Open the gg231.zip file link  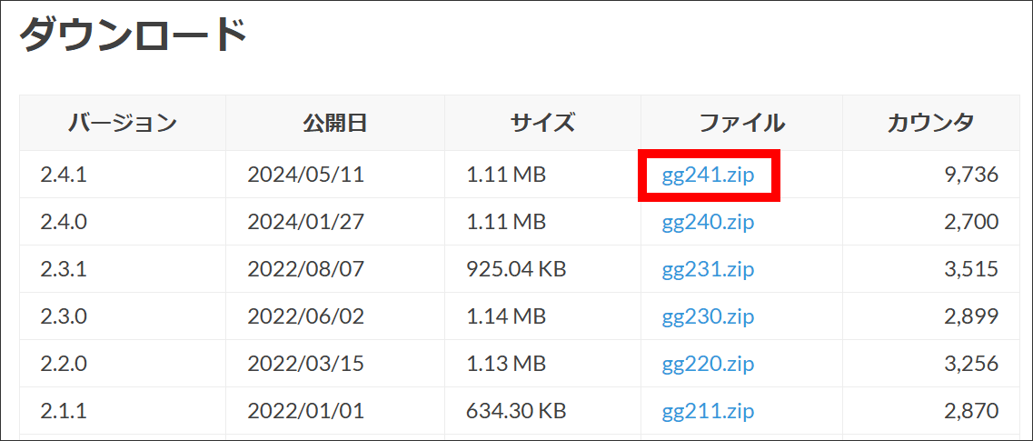708,269
